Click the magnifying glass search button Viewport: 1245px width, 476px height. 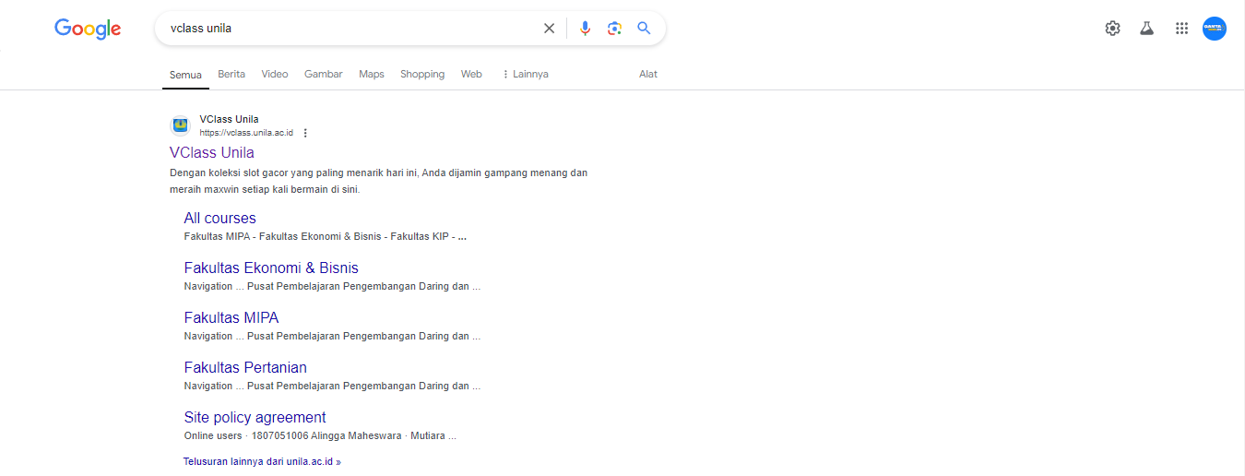coord(644,29)
